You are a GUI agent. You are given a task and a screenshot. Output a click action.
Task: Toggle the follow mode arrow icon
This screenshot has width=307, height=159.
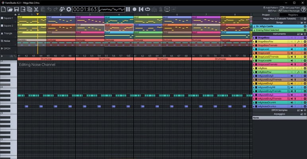174,9
